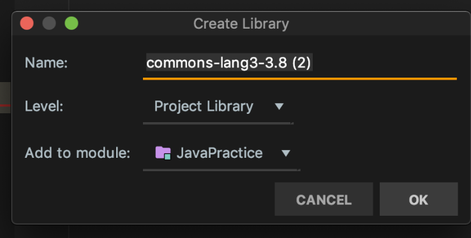The width and height of the screenshot is (471, 238).
Task: Select the highlighted library name text
Action: click(x=229, y=62)
